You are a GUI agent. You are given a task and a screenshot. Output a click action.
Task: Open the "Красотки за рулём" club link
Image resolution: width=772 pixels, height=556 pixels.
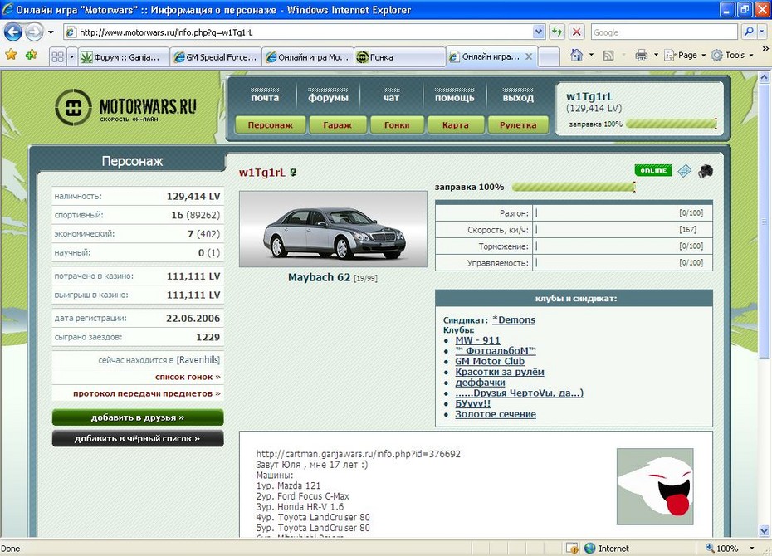tap(499, 372)
